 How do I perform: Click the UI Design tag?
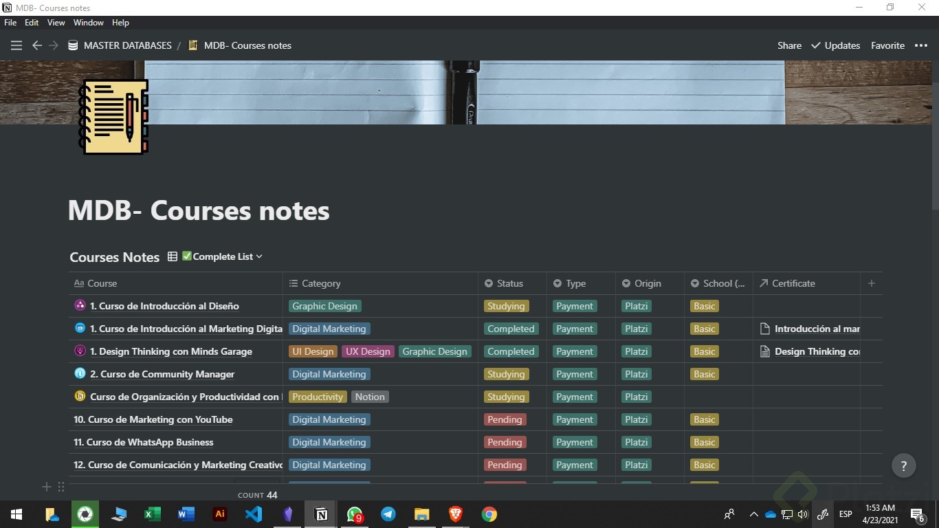coord(313,351)
